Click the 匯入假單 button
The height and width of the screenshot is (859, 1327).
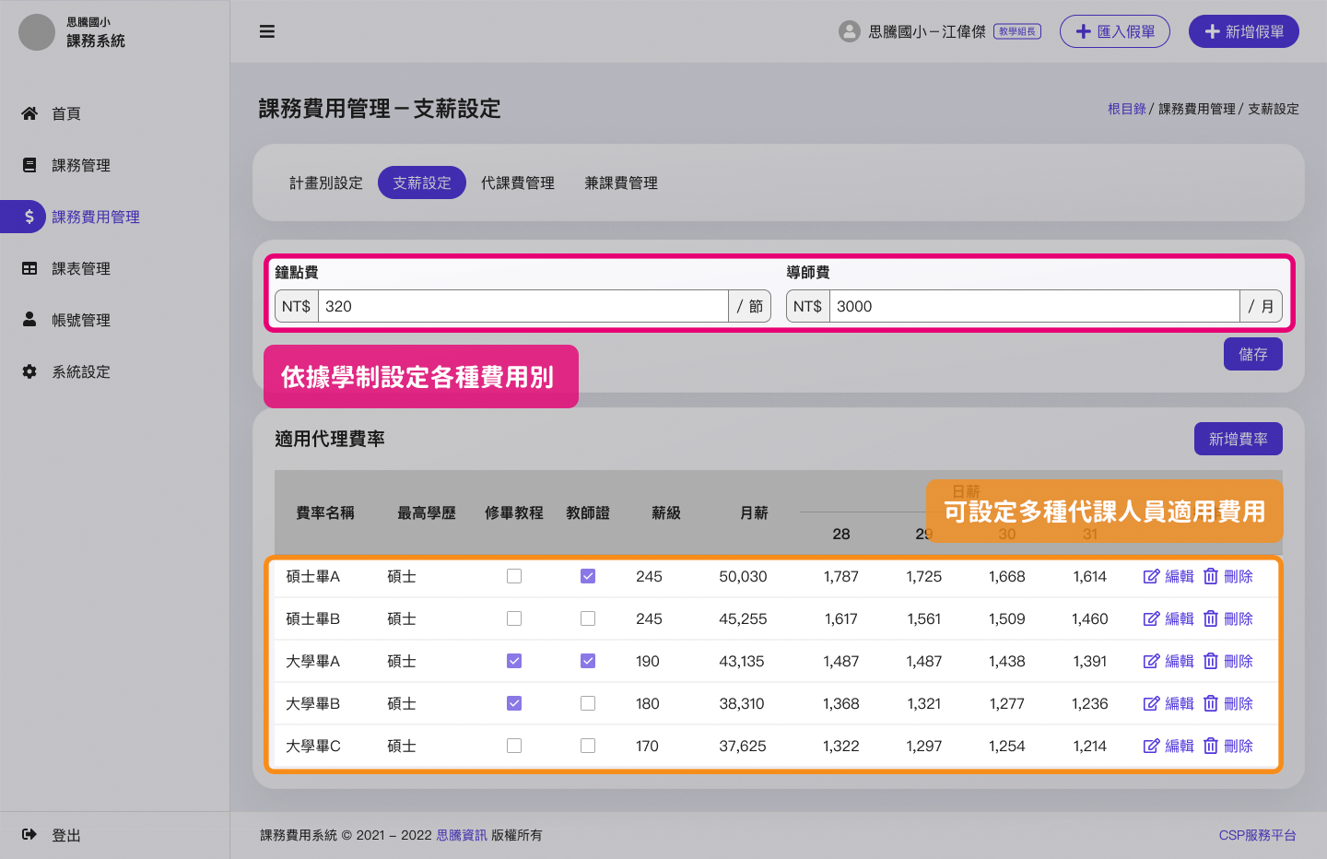[1114, 31]
